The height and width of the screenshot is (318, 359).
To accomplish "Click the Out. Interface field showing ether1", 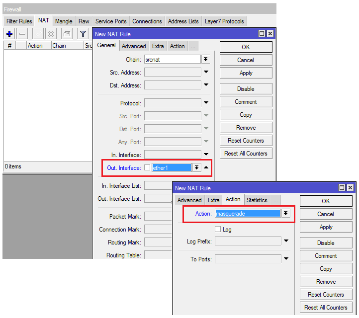I will (172, 167).
